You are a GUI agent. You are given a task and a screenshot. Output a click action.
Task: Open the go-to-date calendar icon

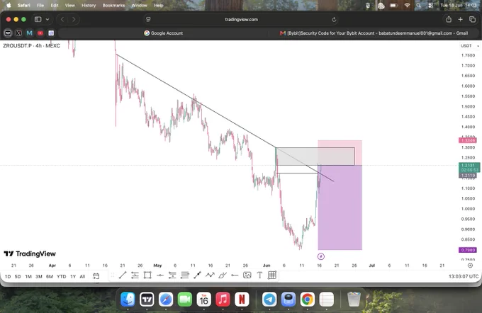pyautogui.click(x=96, y=276)
